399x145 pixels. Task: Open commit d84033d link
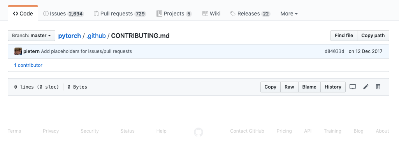[x=334, y=51]
